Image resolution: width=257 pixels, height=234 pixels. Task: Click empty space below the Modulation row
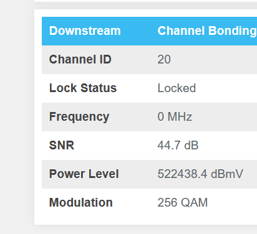pos(145,220)
